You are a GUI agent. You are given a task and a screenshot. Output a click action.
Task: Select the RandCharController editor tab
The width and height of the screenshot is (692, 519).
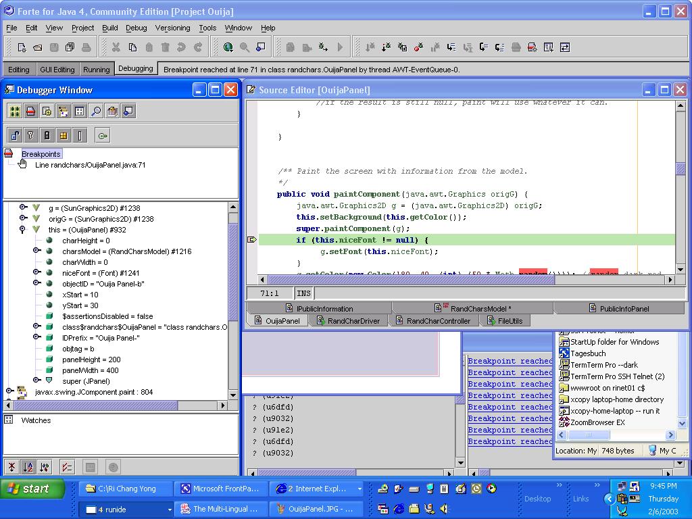coord(433,321)
